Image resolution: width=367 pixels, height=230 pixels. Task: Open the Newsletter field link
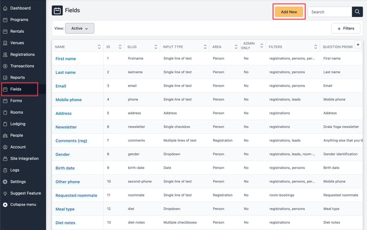coord(66,127)
